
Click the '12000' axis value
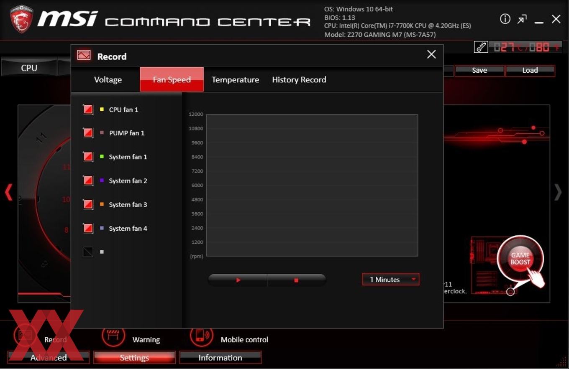pyautogui.click(x=196, y=114)
